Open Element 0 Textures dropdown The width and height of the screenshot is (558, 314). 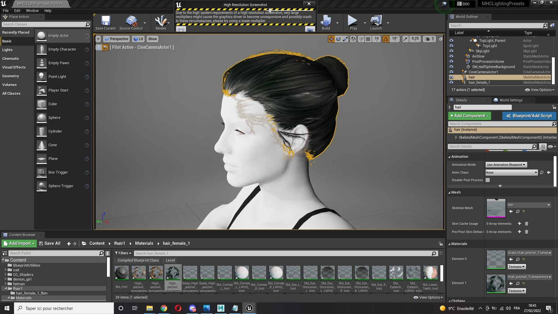tap(516, 267)
